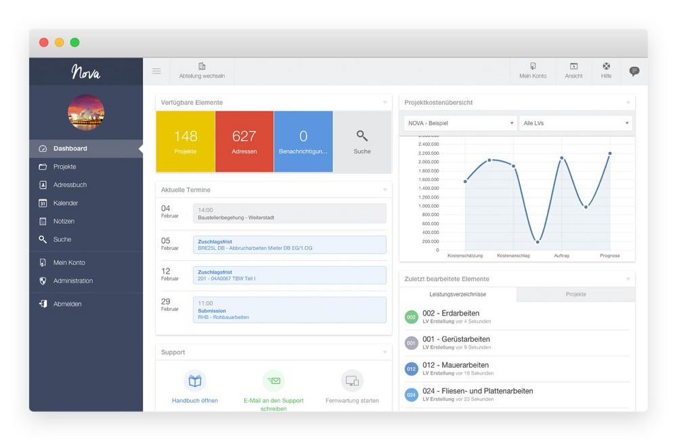This screenshot has height=440, width=677.
Task: Click the blue 0 Benachrichtigungen tile
Action: click(303, 142)
